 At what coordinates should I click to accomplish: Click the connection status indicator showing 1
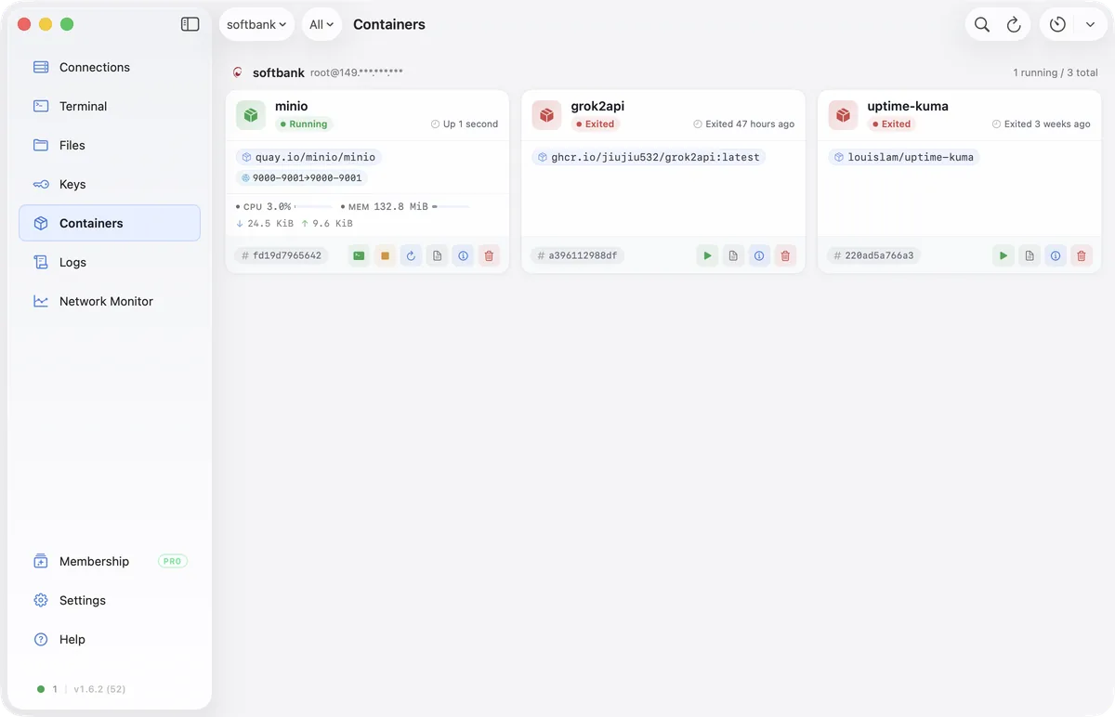click(x=46, y=689)
